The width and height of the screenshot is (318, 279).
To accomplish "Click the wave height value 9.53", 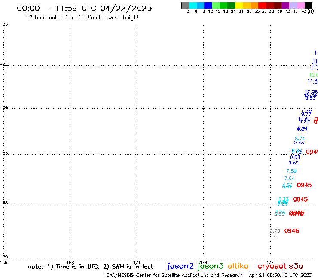I will click(x=295, y=157).
